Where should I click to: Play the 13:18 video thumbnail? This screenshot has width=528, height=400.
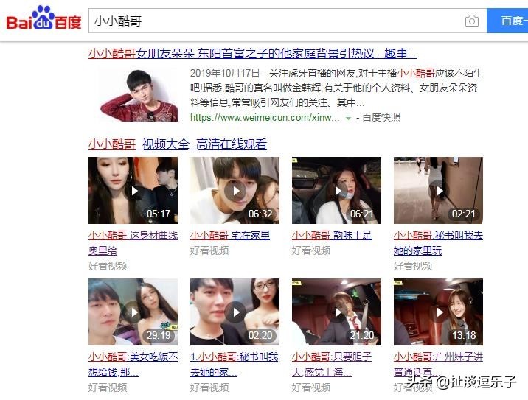(438, 312)
